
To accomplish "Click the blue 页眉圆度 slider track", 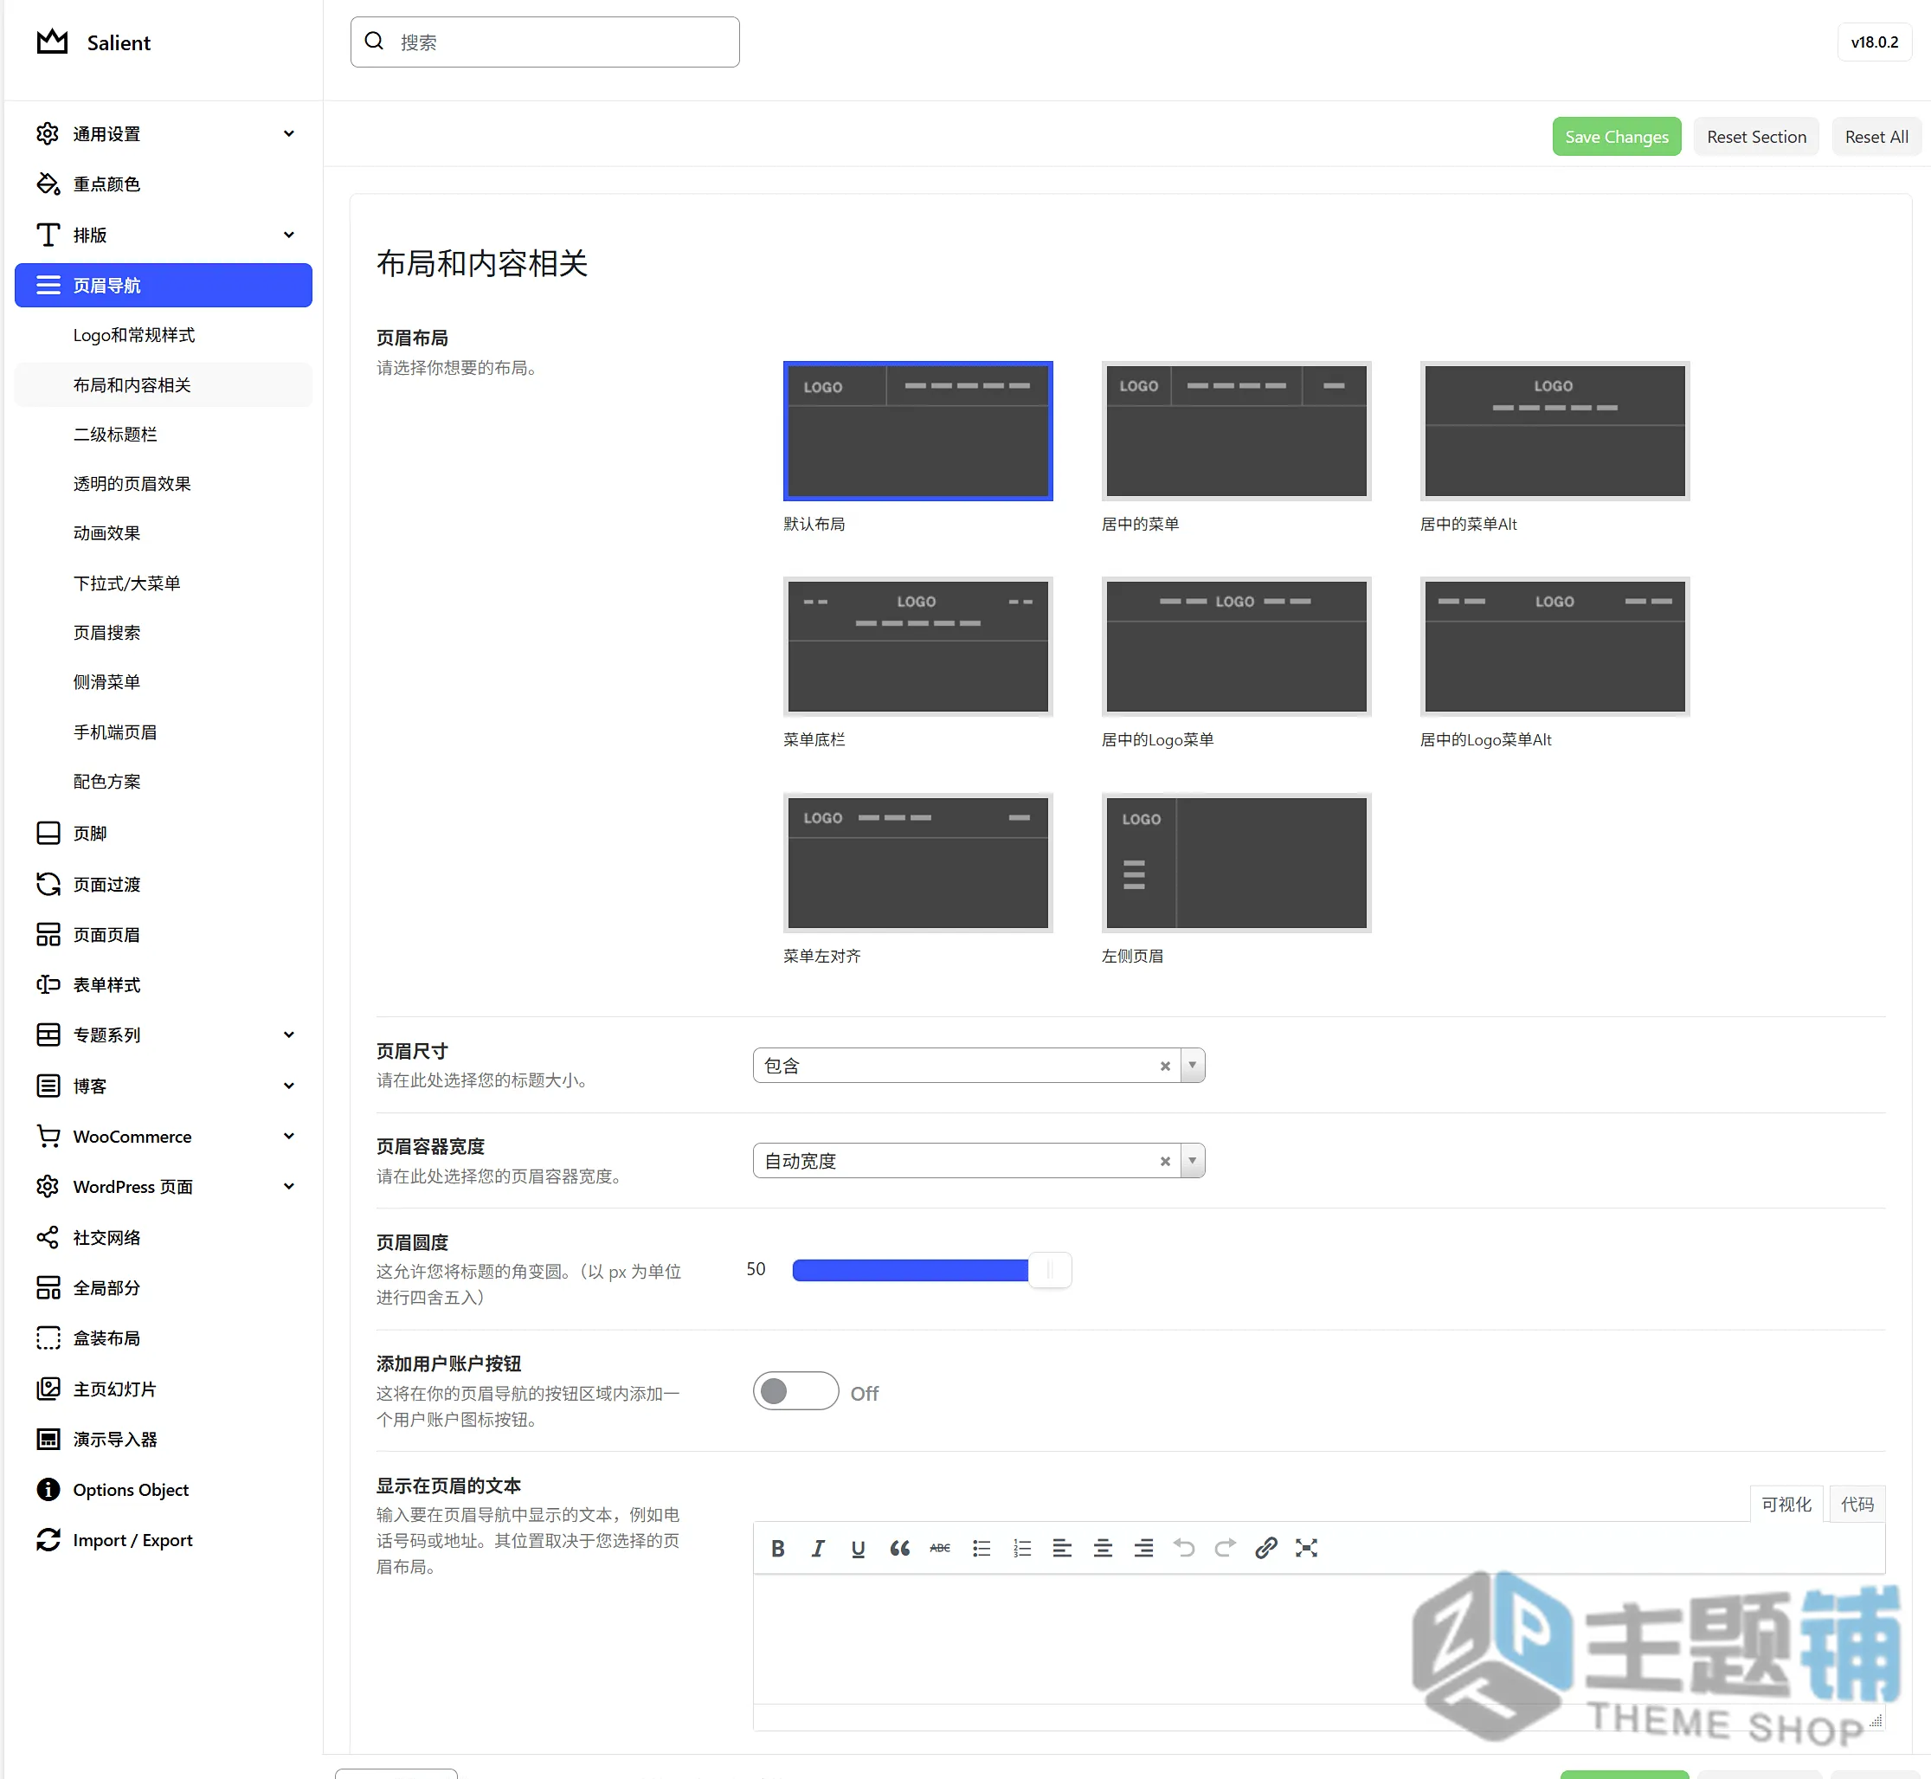I will [910, 1270].
